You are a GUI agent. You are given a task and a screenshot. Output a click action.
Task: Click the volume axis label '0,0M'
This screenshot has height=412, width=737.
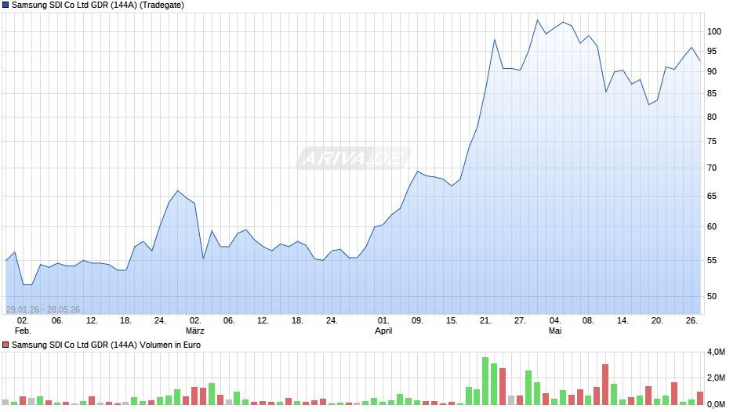coord(716,404)
